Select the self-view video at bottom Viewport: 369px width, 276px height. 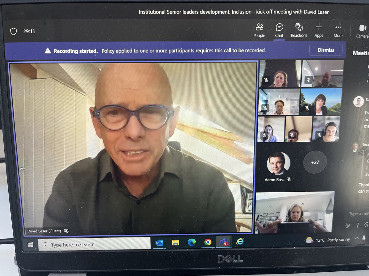(x=295, y=212)
